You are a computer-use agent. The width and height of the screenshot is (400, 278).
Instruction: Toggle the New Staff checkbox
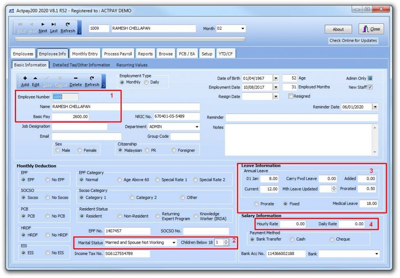pyautogui.click(x=370, y=87)
